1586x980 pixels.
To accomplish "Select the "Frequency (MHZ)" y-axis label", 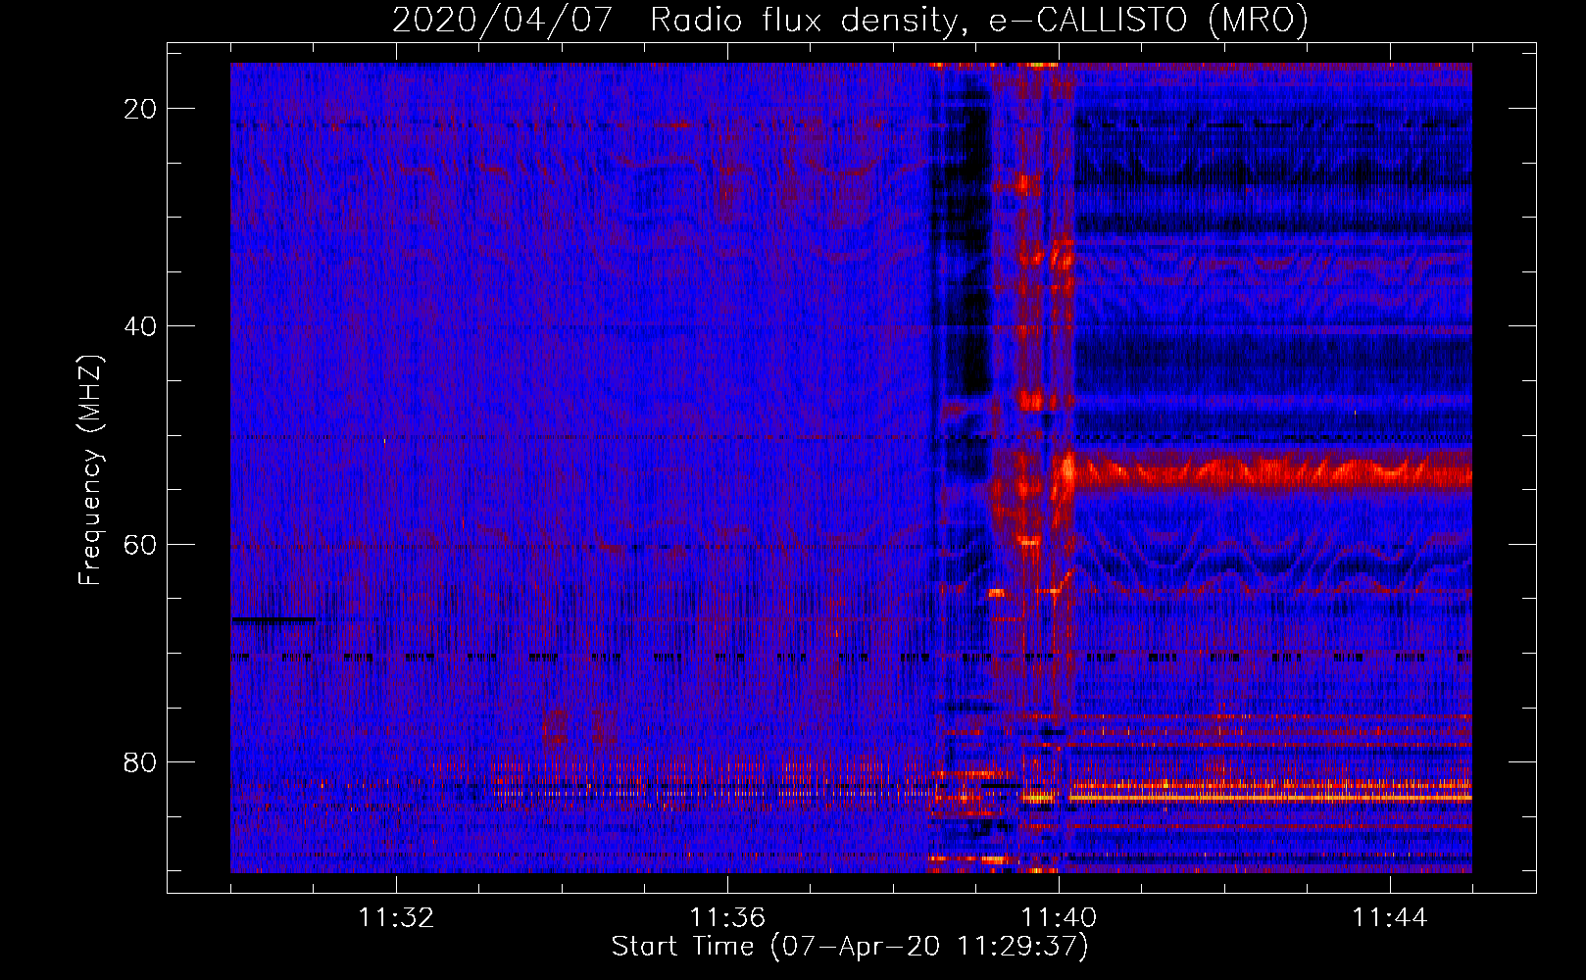I will click(90, 470).
